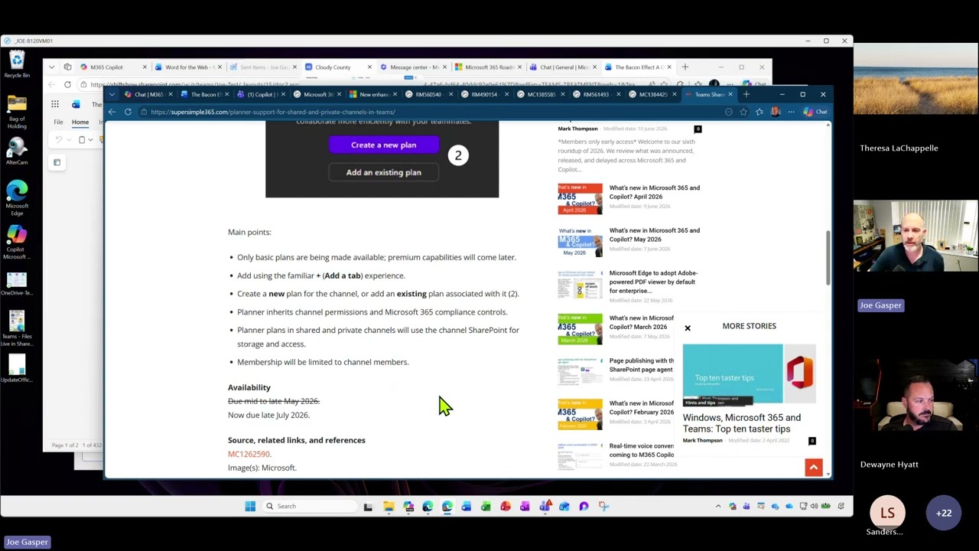Expand tab actions menu in front browser
This screenshot has width=979, height=551.
[x=112, y=94]
